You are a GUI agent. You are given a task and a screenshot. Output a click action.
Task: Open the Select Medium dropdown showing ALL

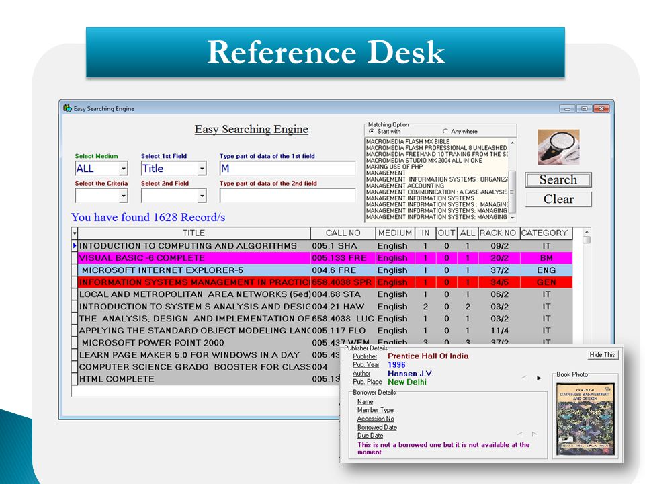[124, 169]
